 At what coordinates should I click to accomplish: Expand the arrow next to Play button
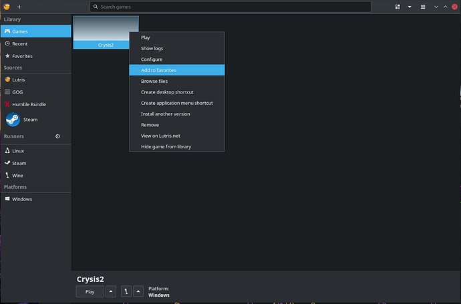[111, 291]
